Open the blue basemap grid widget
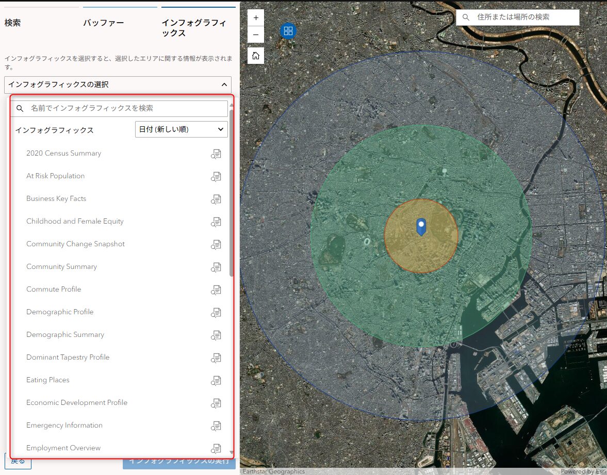This screenshot has width=607, height=475. pos(288,31)
